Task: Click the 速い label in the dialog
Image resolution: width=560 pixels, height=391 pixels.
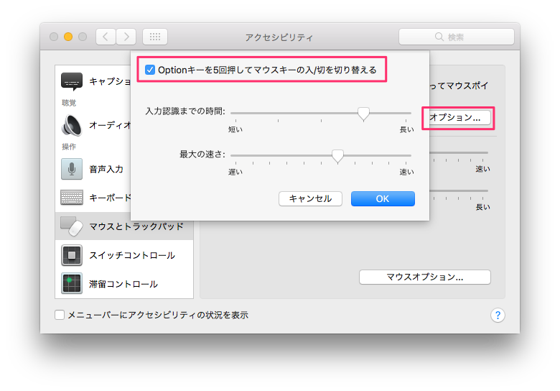Action: 406,172
